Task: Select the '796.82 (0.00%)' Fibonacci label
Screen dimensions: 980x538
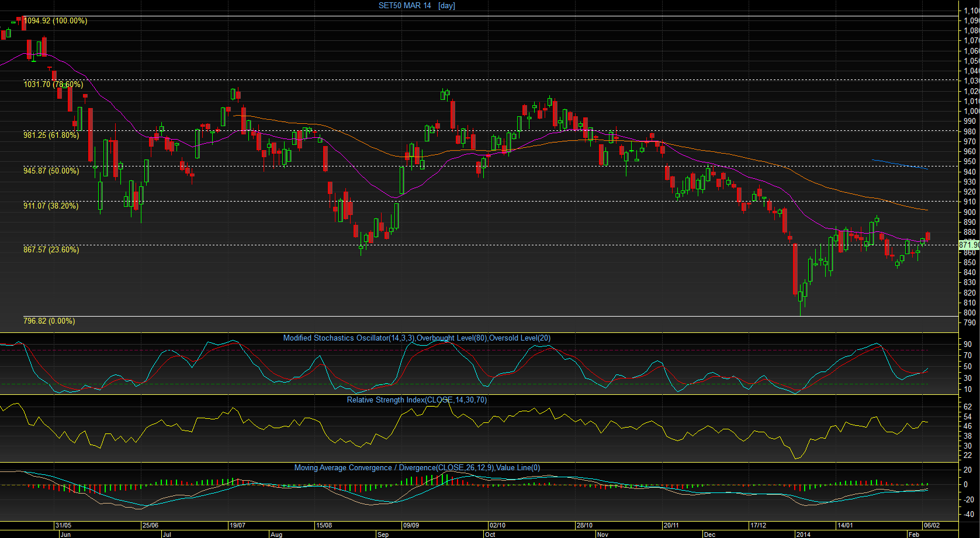Action: point(49,321)
